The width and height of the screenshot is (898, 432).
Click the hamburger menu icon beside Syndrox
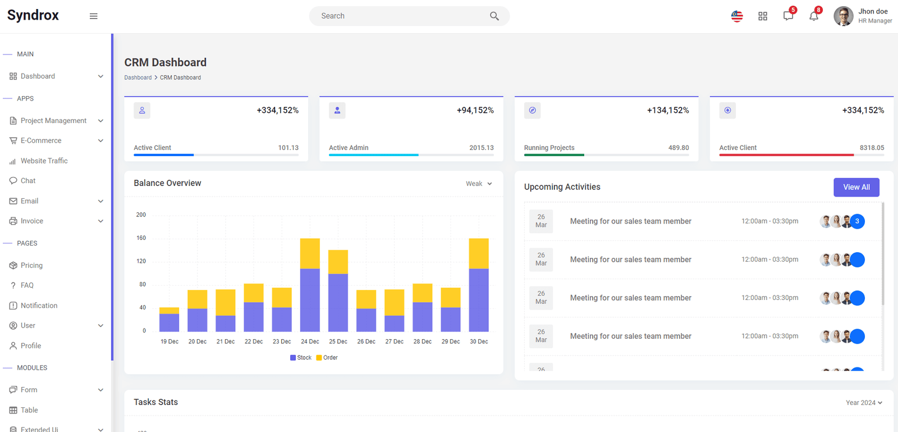click(x=94, y=16)
